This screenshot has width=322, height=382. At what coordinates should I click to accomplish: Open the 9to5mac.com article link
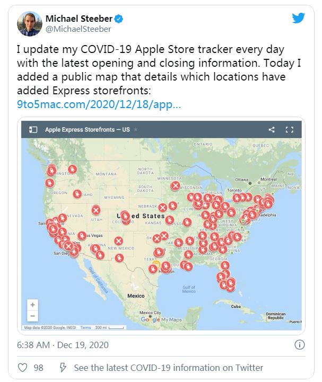pos(99,104)
